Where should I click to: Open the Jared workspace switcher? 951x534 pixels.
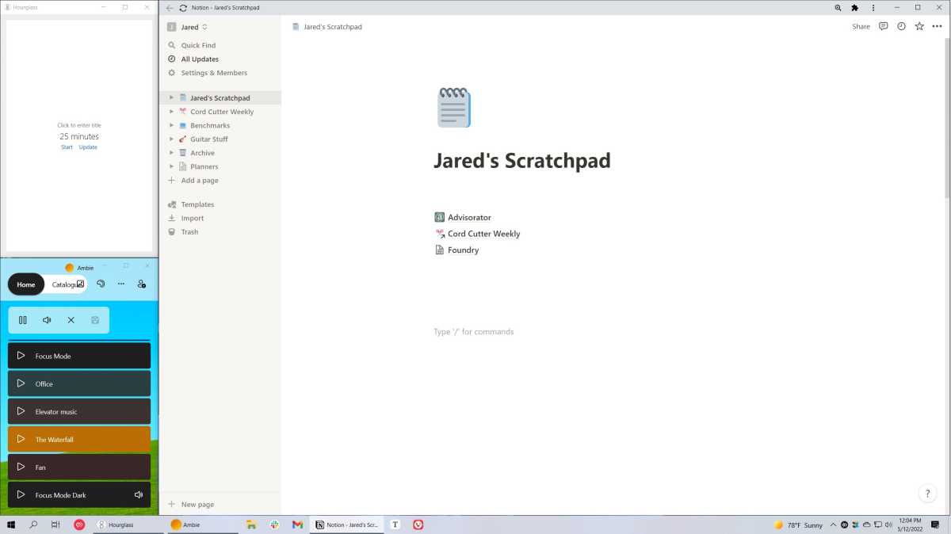tap(188, 27)
